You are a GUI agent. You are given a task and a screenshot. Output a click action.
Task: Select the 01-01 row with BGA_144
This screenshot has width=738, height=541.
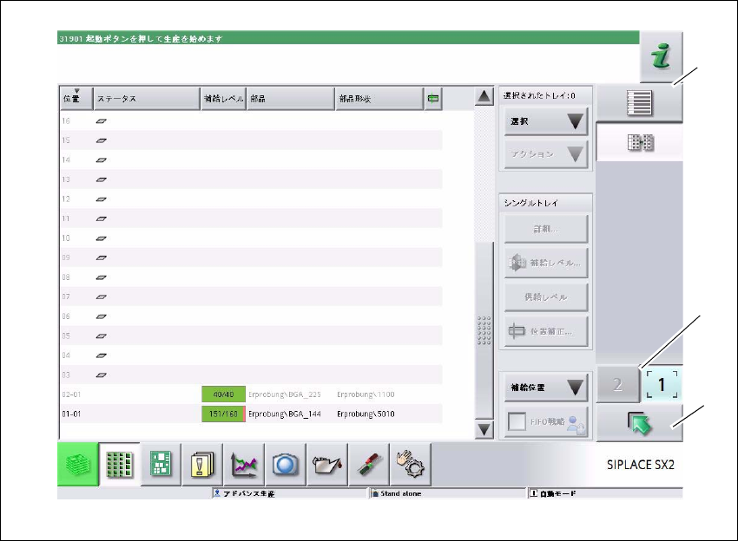coord(252,414)
